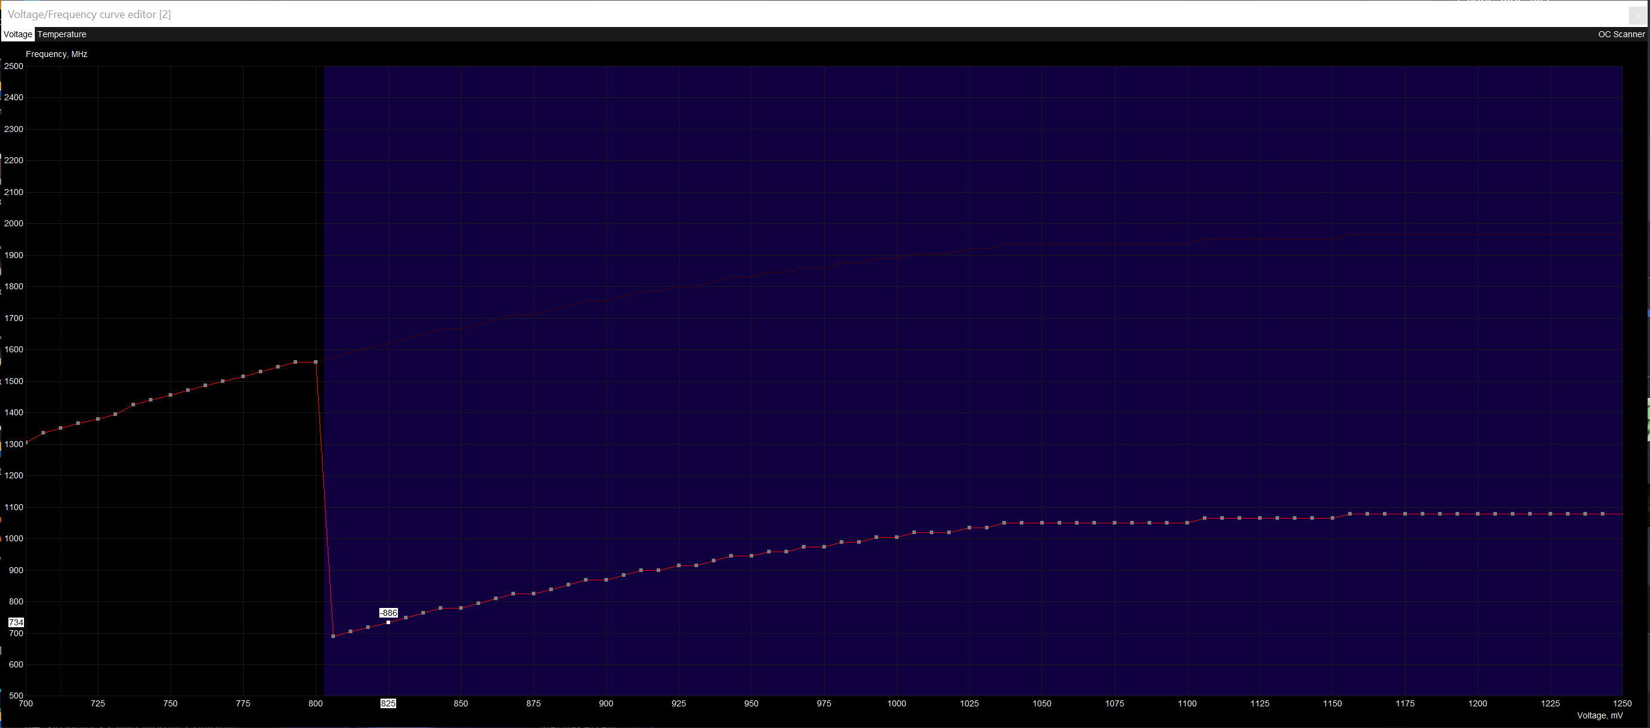
Task: Select the curve point at 1200 mV
Action: coord(1478,514)
